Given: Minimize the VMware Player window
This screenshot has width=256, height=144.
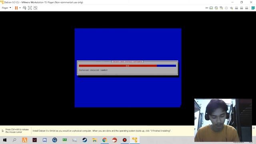Looking at the screenshot, I should click(x=232, y=2).
